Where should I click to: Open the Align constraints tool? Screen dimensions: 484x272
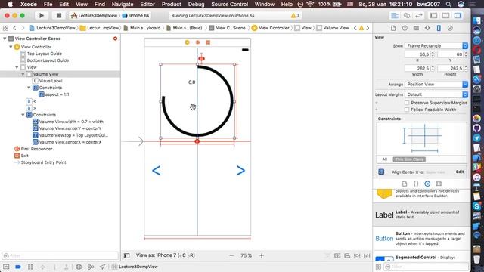(347, 255)
